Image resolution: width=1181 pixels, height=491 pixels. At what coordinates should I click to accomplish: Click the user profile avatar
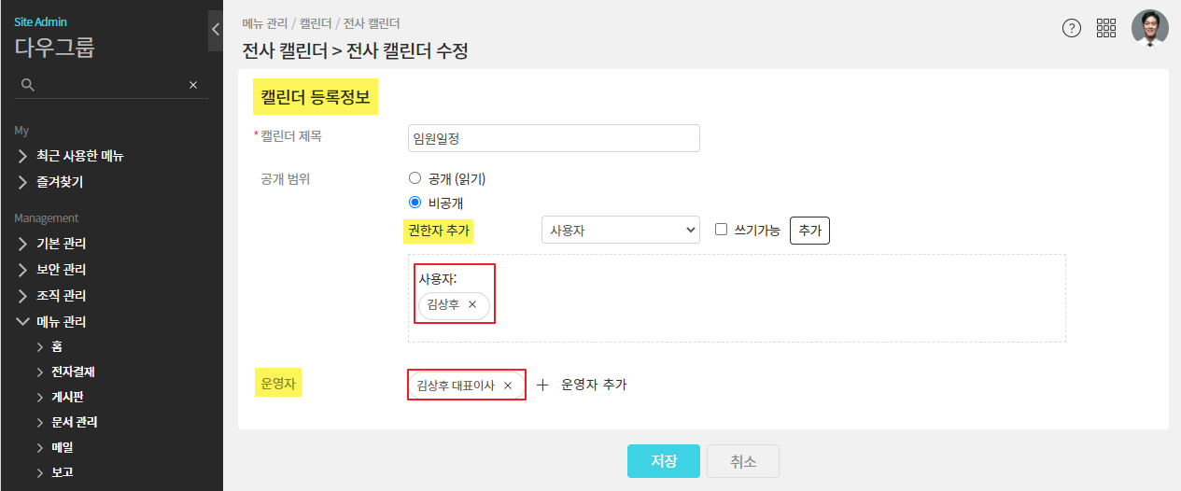(1149, 28)
